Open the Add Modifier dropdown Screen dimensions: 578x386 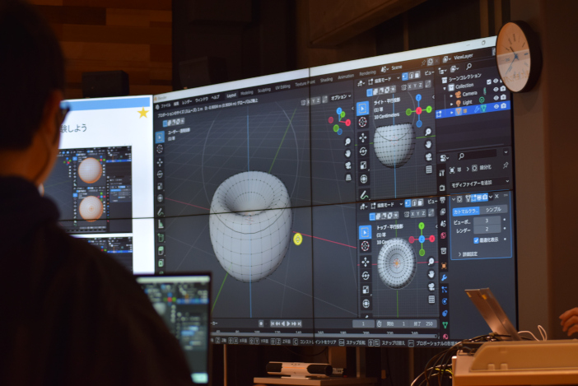click(x=479, y=183)
